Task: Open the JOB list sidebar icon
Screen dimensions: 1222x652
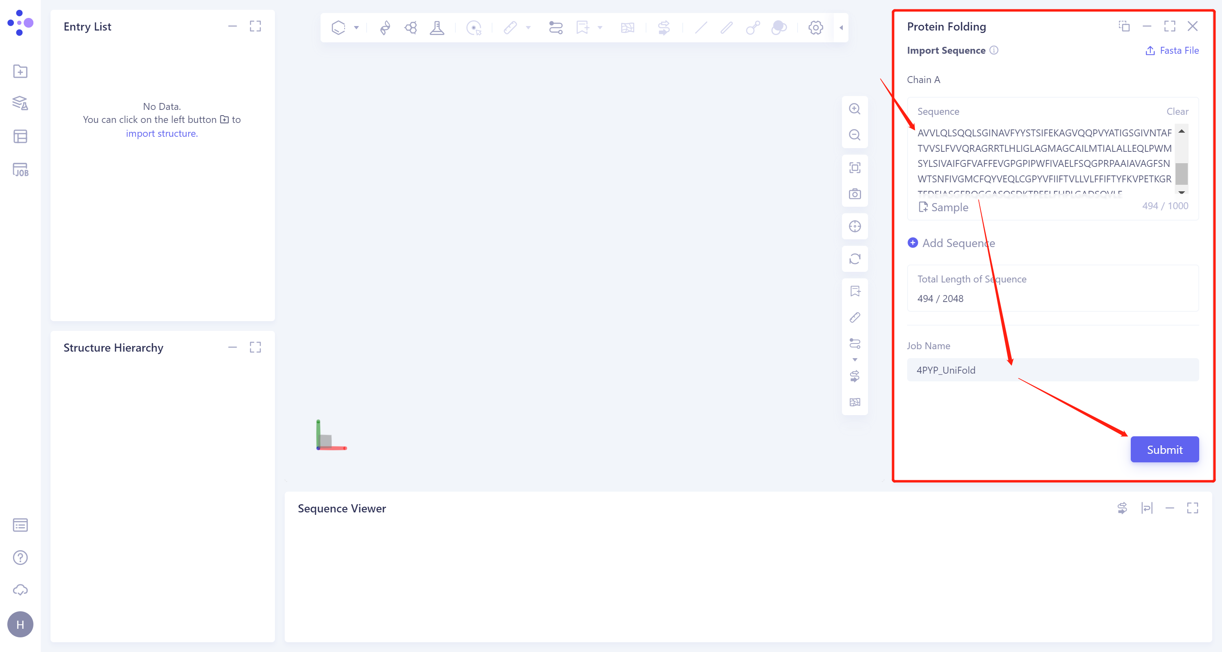Action: point(20,170)
